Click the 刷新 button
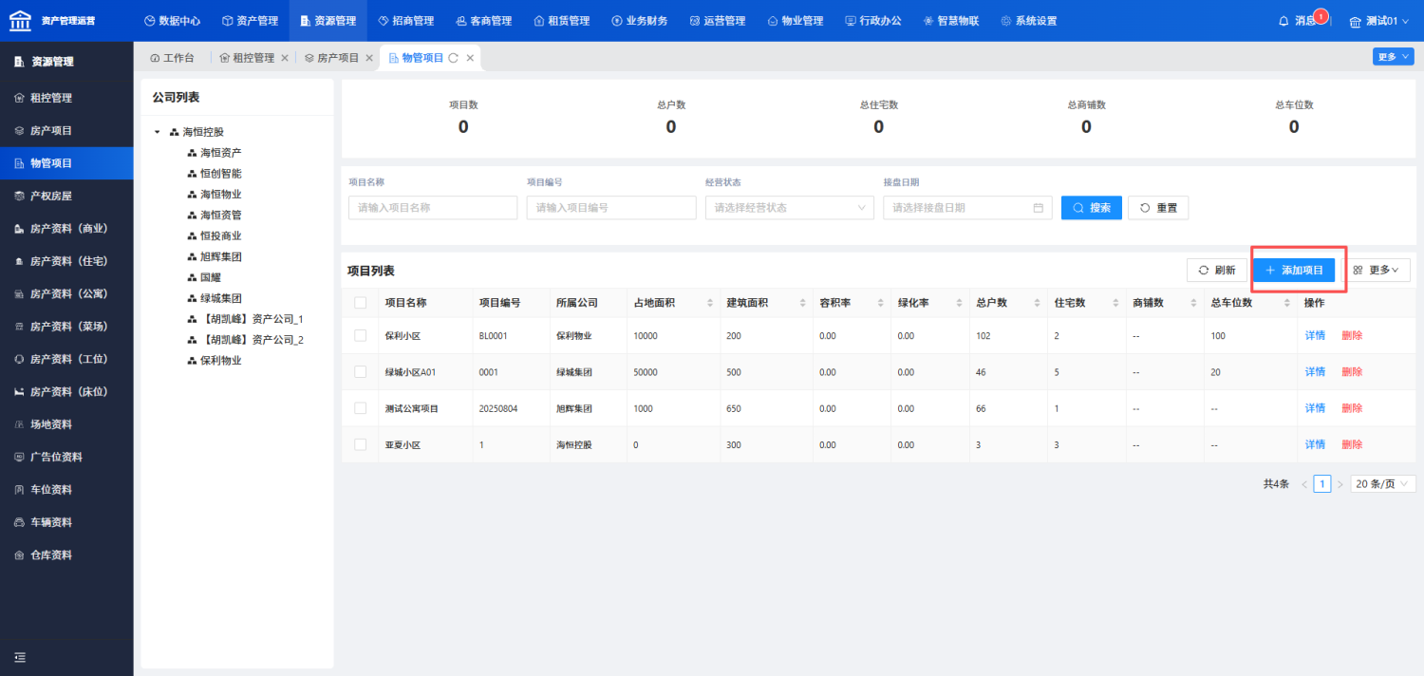 pos(1217,271)
